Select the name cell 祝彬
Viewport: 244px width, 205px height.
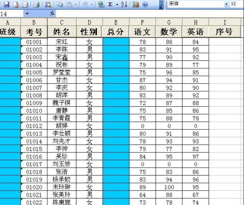coord(62,64)
